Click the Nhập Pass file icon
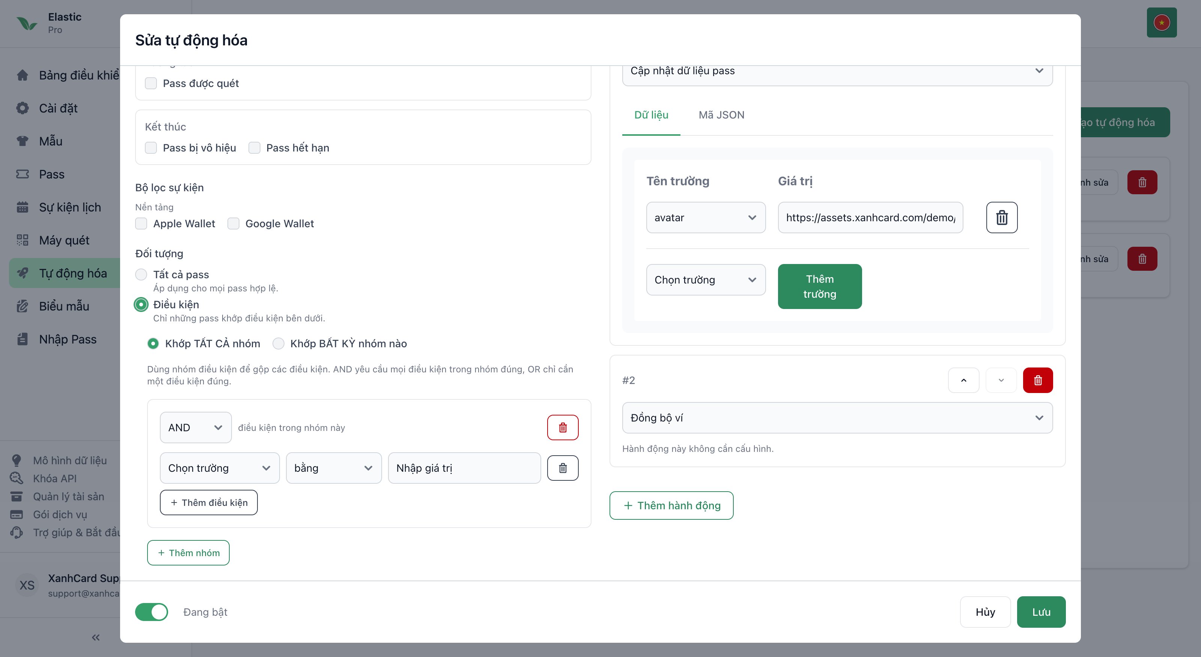The width and height of the screenshot is (1201, 657). (23, 339)
